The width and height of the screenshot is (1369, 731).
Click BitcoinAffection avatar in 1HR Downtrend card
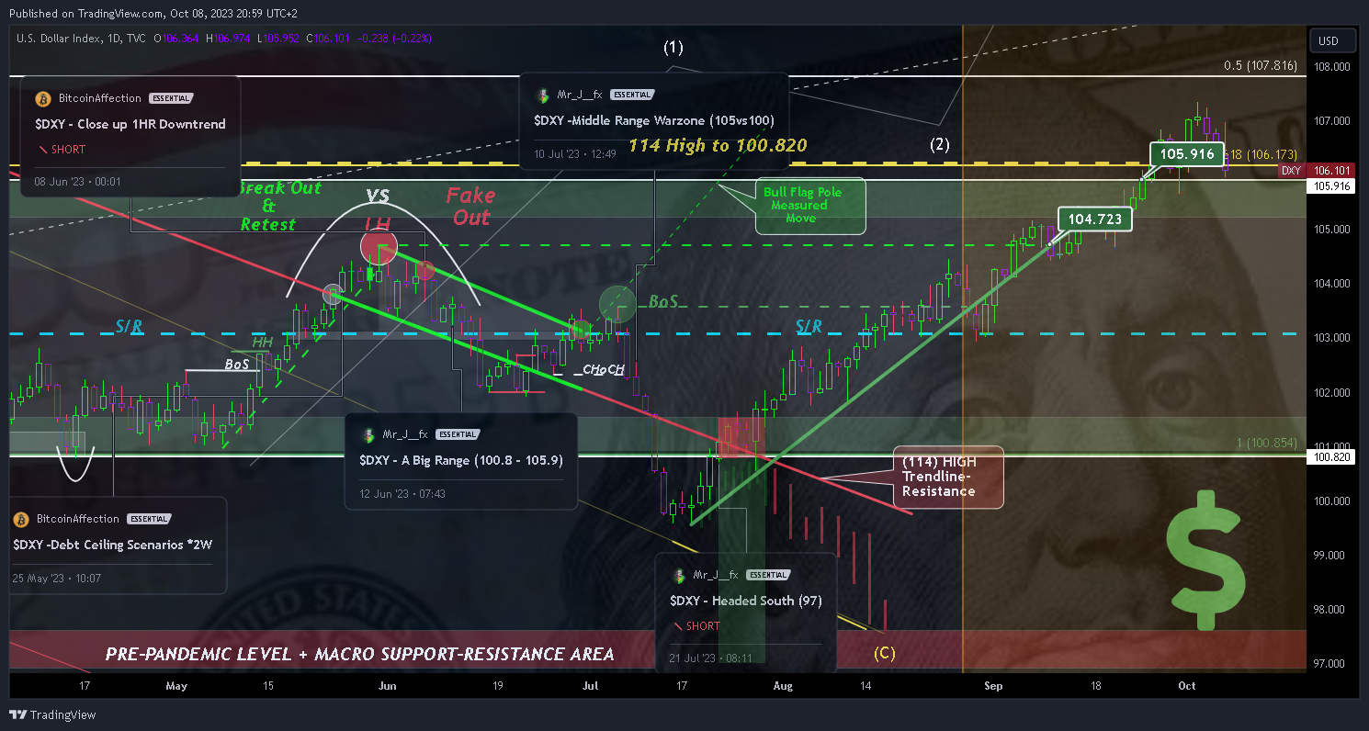pos(41,98)
